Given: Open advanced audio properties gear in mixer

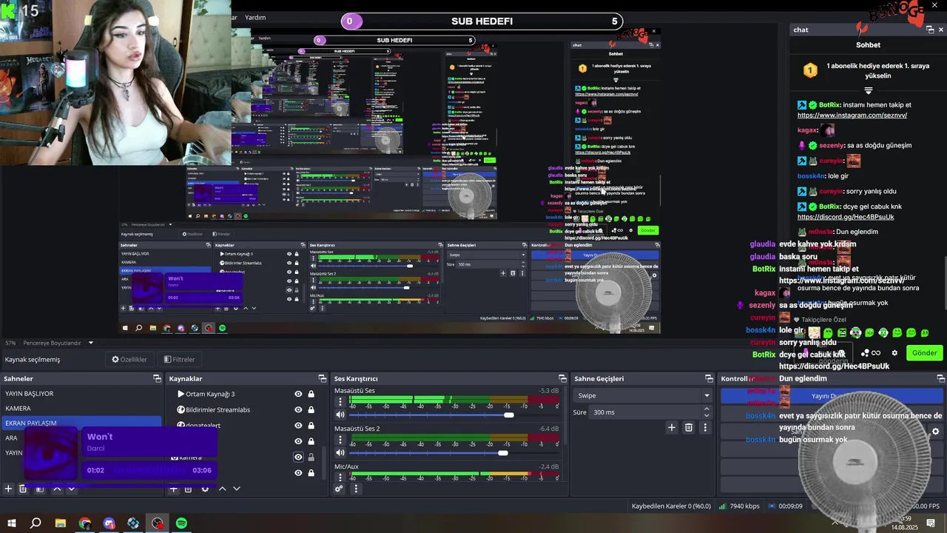Looking at the screenshot, I should [339, 489].
